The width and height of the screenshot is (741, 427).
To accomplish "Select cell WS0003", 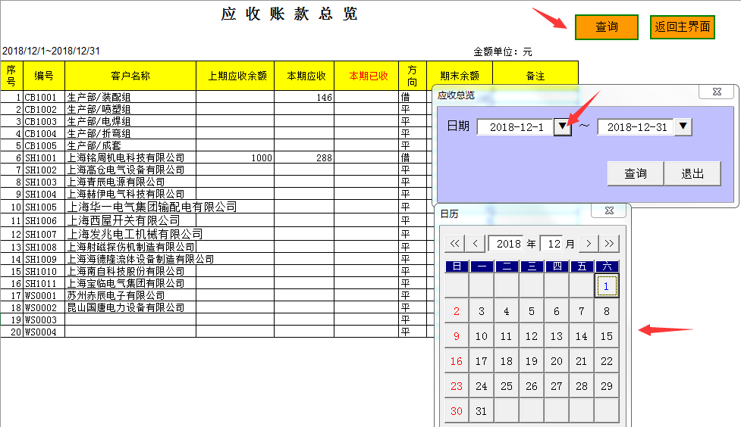I will tap(44, 320).
